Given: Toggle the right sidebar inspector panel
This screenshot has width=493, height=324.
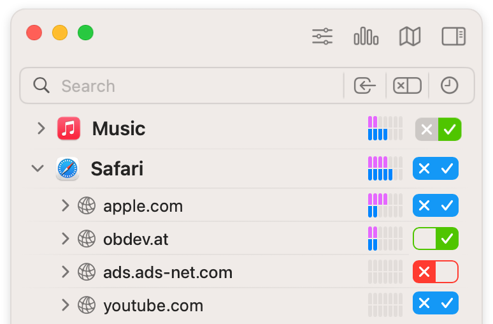Looking at the screenshot, I should 454,36.
